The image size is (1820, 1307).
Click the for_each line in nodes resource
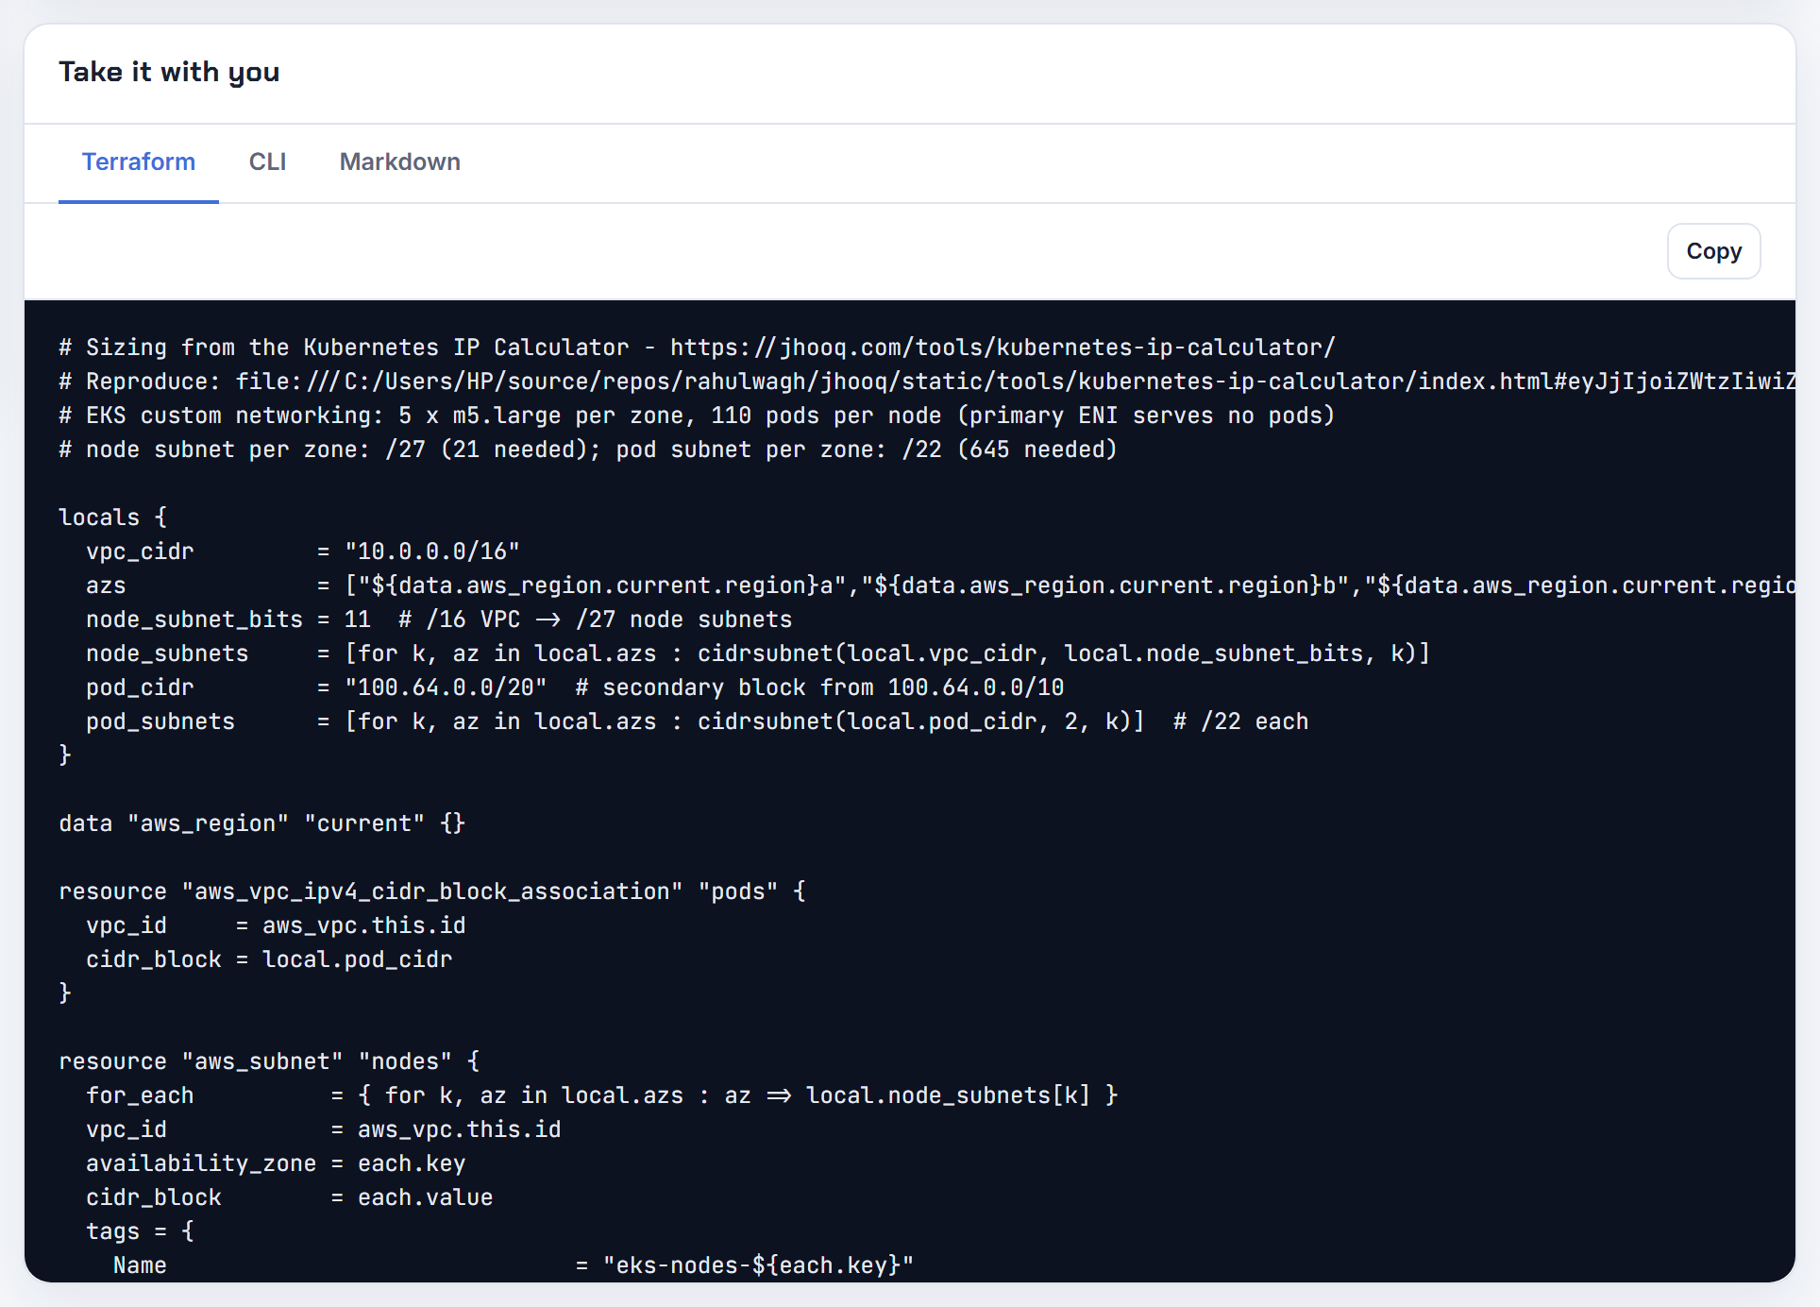pos(602,1095)
